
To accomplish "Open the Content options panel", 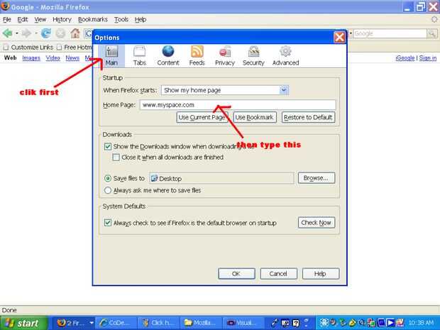I will [x=167, y=56].
